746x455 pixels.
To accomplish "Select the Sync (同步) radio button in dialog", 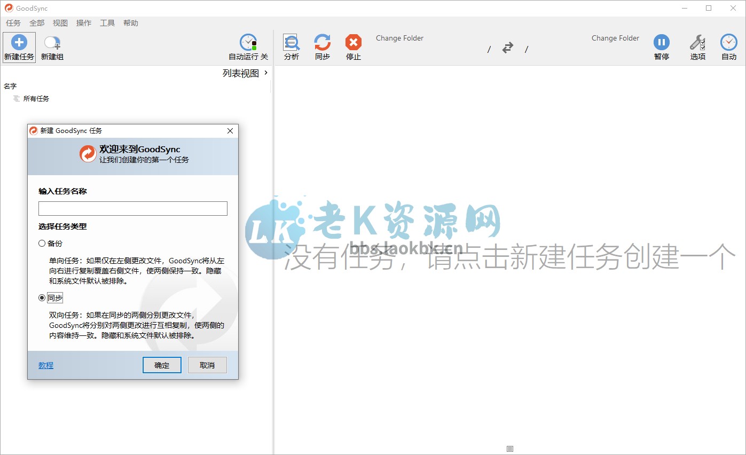I will coord(42,298).
